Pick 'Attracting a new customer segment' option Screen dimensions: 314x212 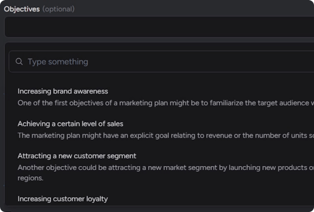[x=77, y=156]
